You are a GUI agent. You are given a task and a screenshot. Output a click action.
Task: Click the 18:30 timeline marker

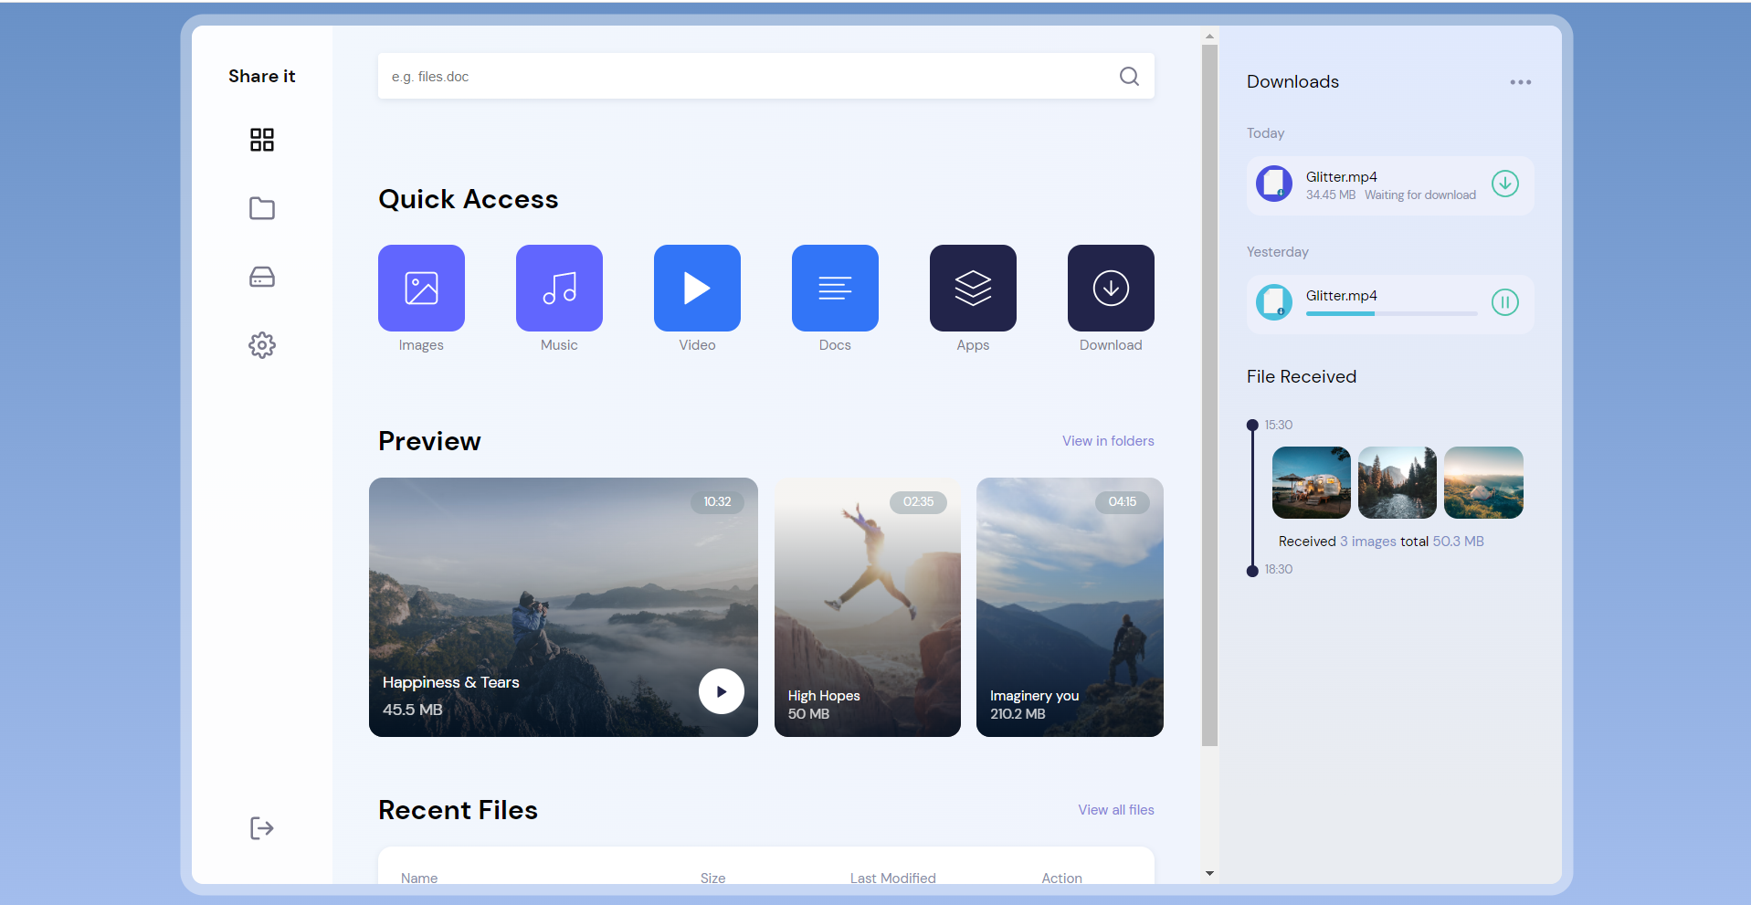point(1252,571)
